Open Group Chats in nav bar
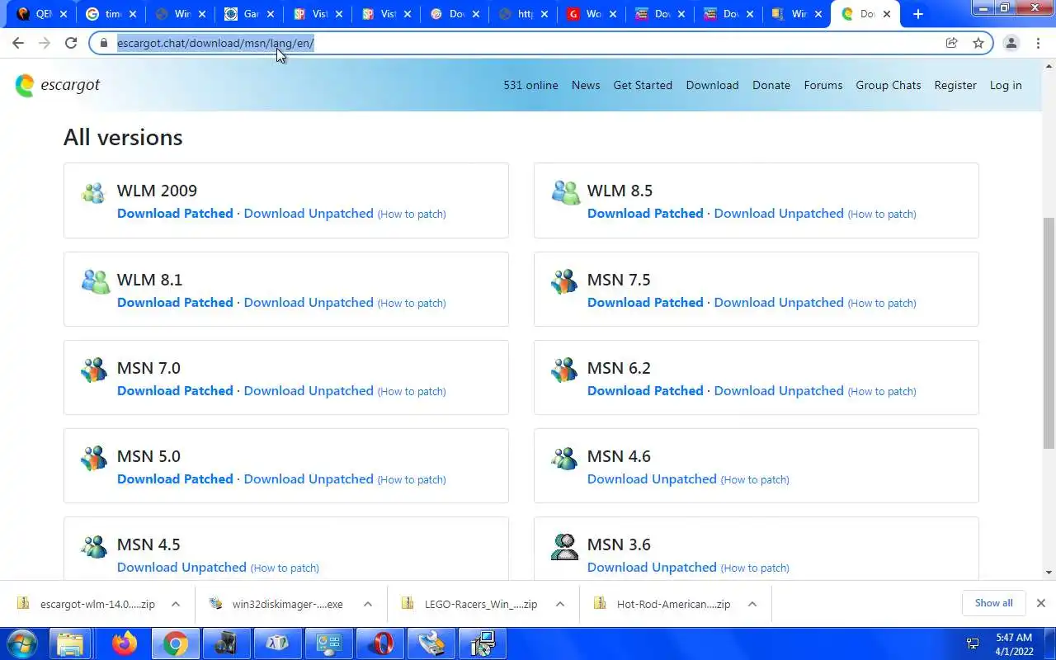This screenshot has width=1056, height=660. click(889, 85)
